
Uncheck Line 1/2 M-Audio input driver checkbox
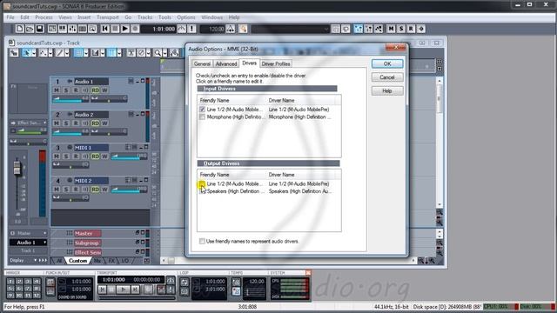click(x=202, y=110)
